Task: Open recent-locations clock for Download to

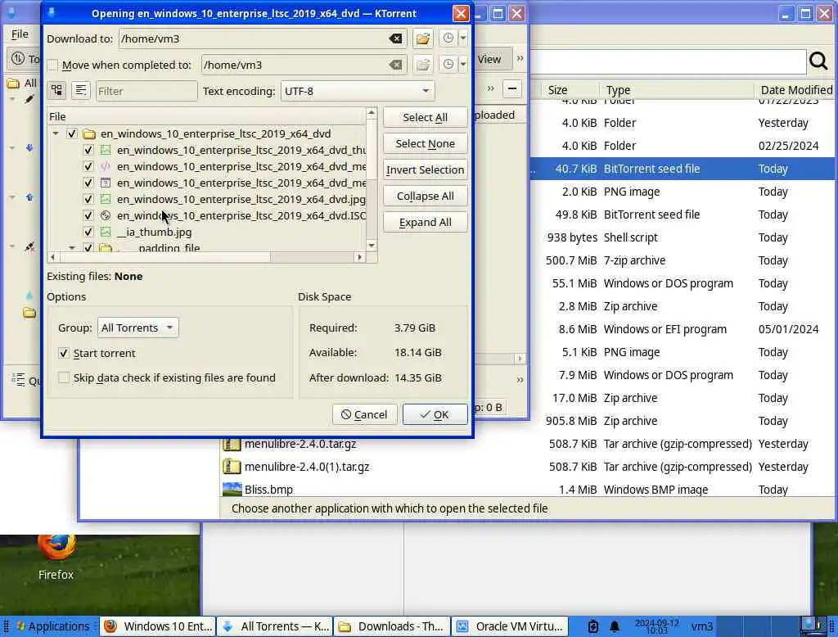Action: coord(448,38)
